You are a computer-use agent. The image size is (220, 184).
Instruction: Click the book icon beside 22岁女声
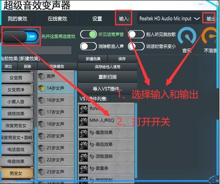click(41, 160)
